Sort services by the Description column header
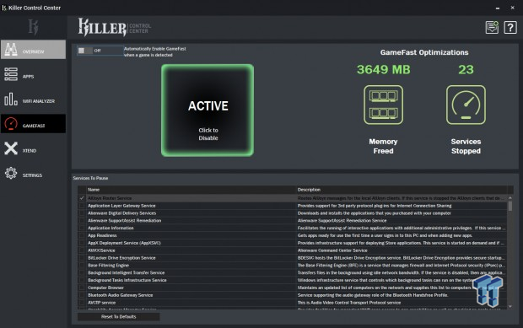 tap(402, 190)
